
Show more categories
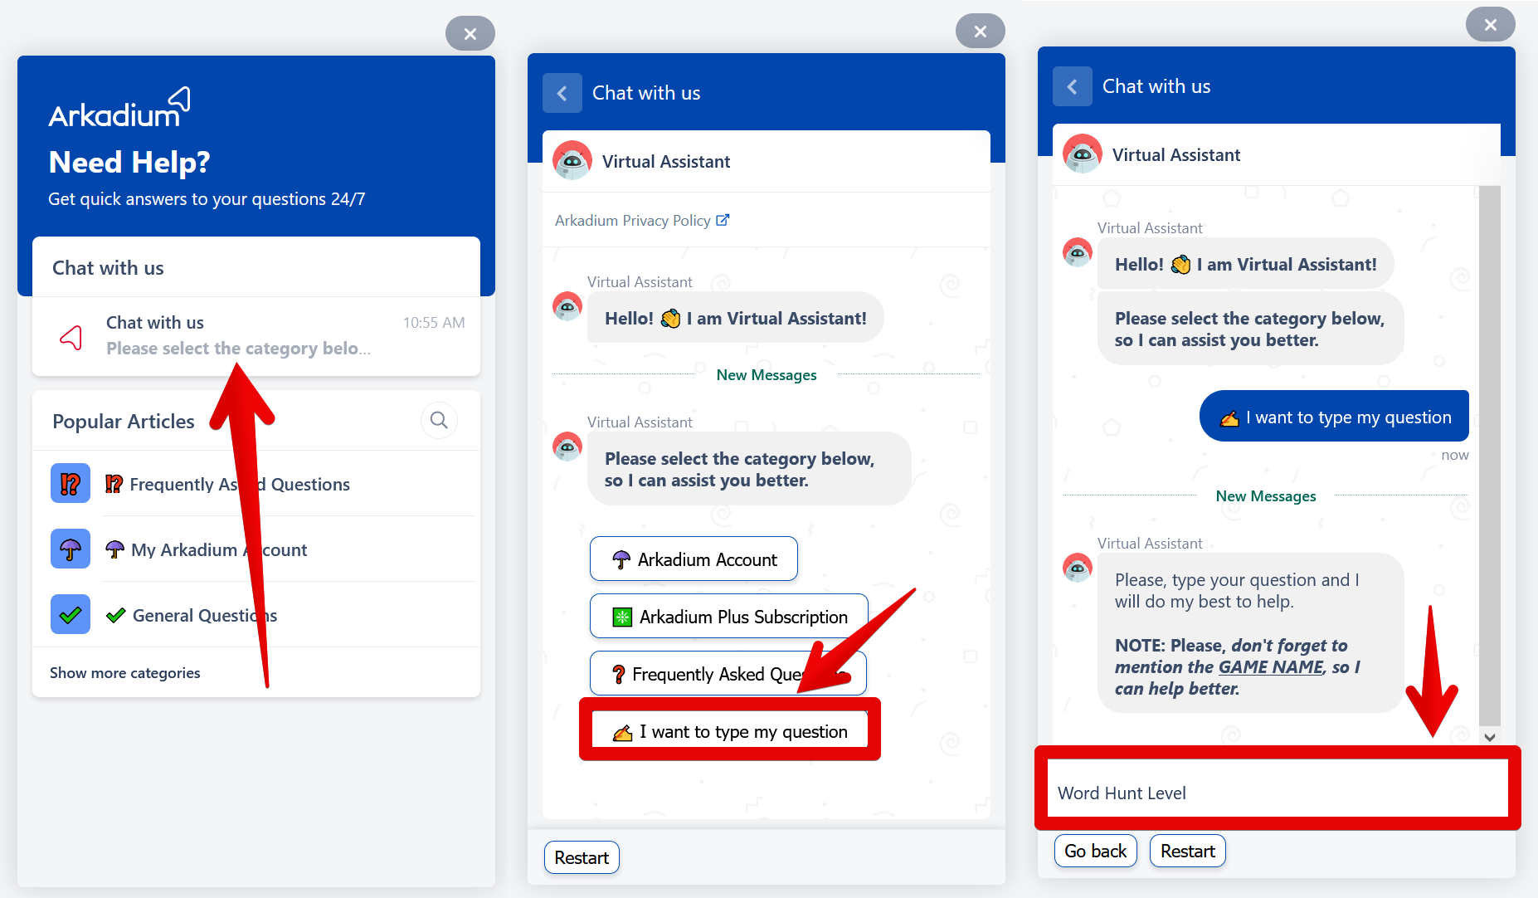point(125,673)
